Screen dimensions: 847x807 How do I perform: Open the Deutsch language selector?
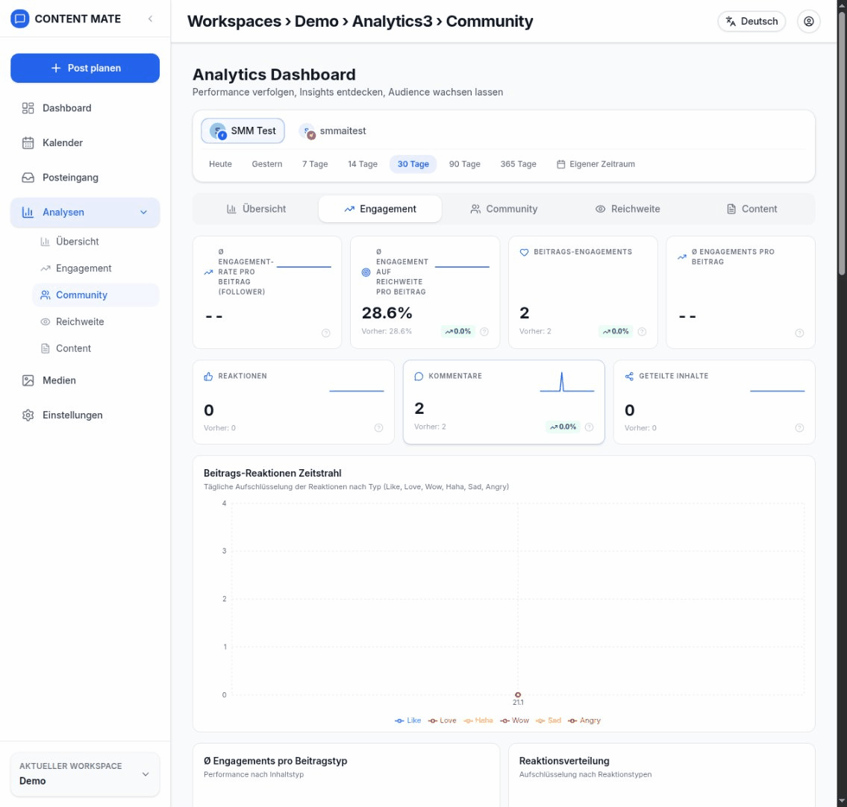pyautogui.click(x=751, y=22)
